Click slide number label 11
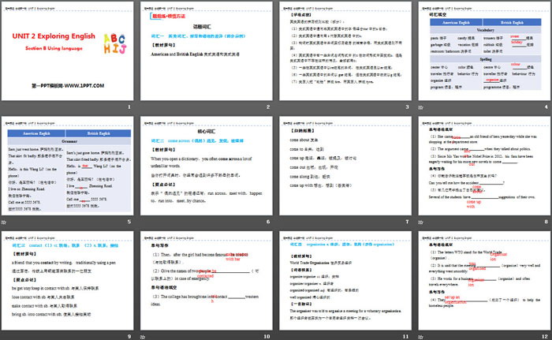Screen dimensions: 552x340 [406, 337]
